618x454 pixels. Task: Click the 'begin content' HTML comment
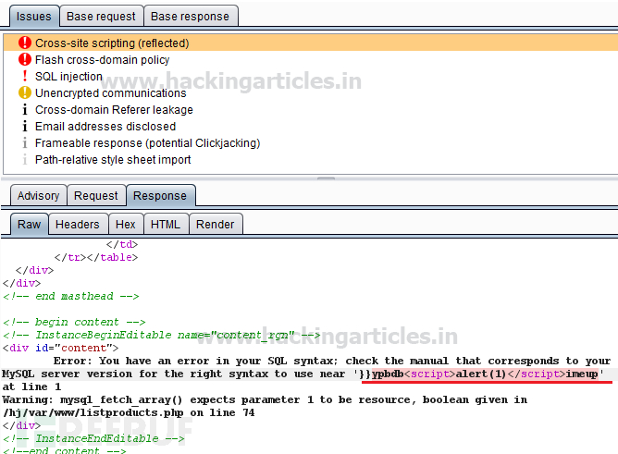point(74,322)
